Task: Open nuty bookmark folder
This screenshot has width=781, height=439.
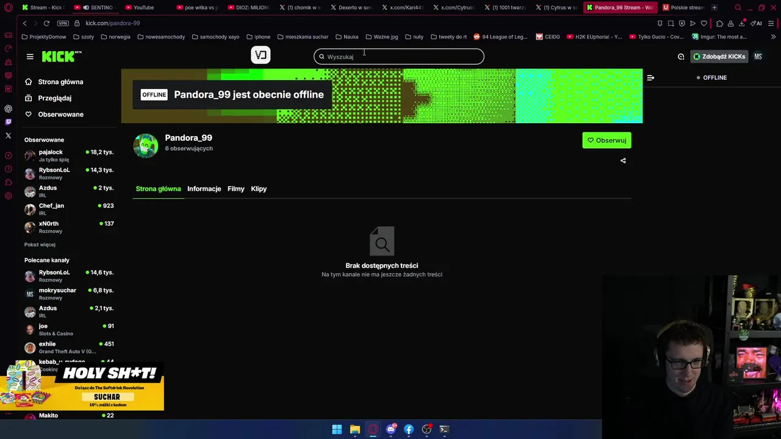Action: [414, 37]
